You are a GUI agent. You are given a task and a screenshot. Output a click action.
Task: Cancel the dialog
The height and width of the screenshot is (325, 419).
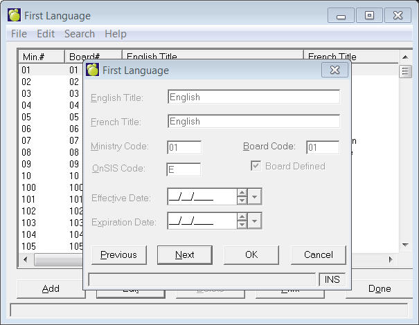click(x=318, y=254)
